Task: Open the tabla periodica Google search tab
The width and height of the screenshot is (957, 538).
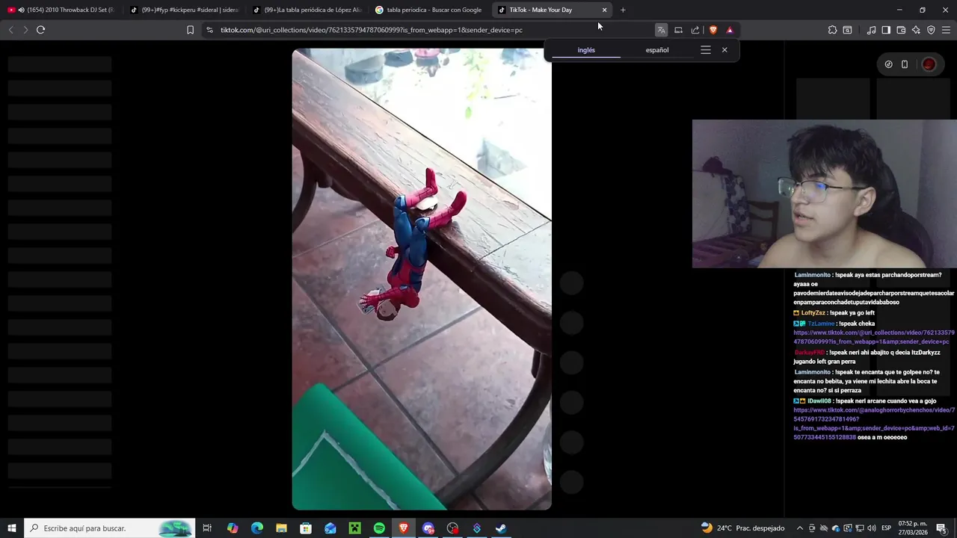Action: (x=429, y=10)
